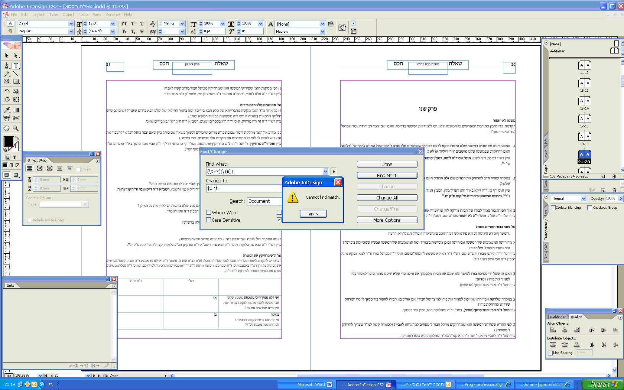Select the Rotate tool
Viewport: 624px width, 390px height.
coord(7,91)
